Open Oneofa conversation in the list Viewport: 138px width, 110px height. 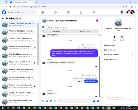point(18,94)
